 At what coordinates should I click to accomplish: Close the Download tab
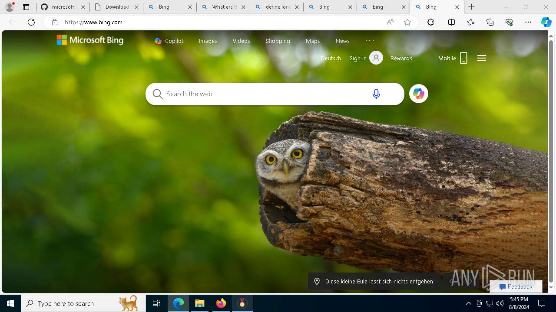tap(136, 7)
